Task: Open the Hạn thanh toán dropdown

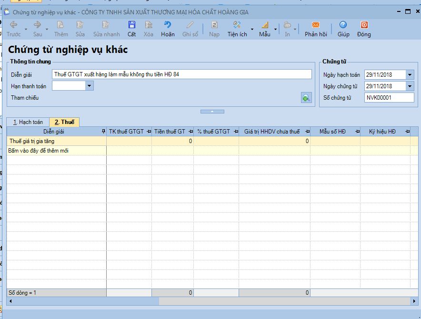Action: tap(90, 86)
